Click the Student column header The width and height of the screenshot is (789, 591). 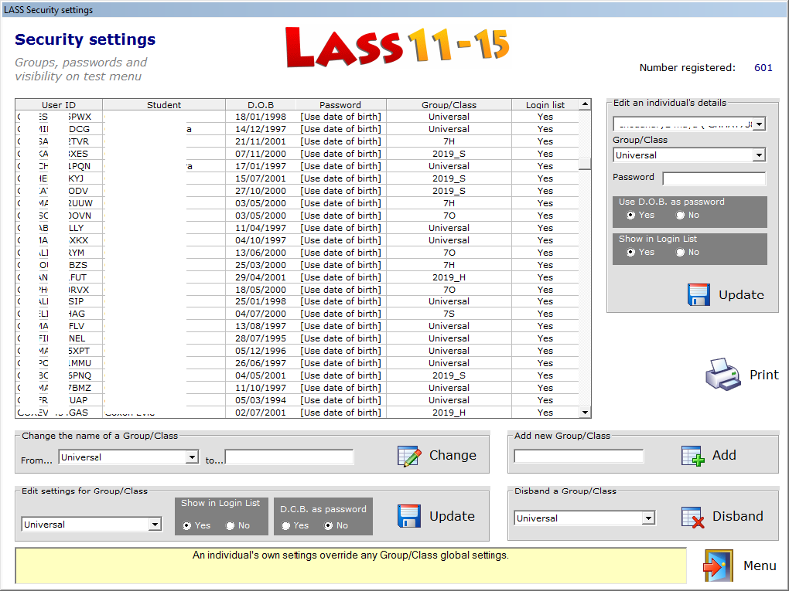tap(164, 104)
